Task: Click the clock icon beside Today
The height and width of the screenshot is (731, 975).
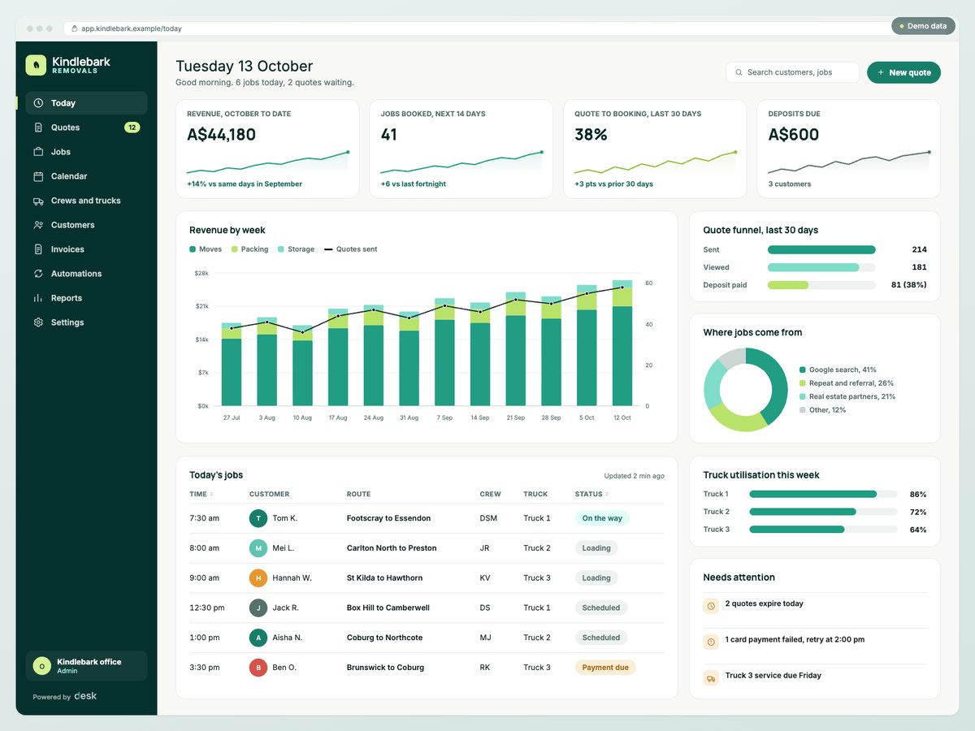Action: (38, 103)
